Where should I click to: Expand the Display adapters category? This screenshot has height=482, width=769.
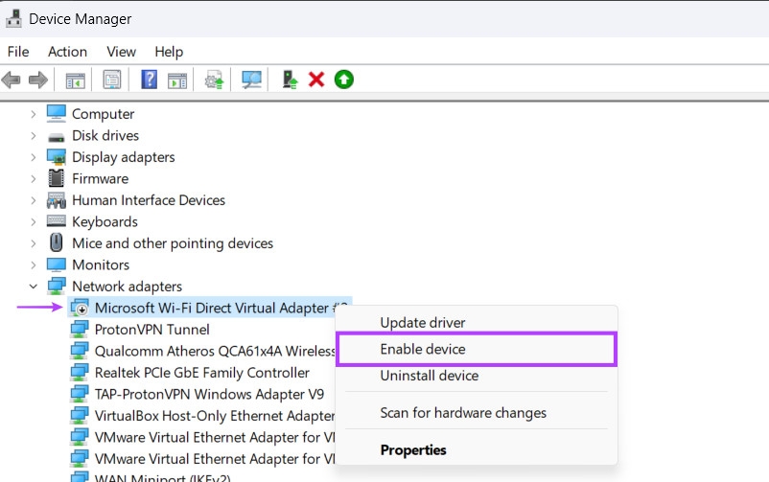[x=34, y=157]
